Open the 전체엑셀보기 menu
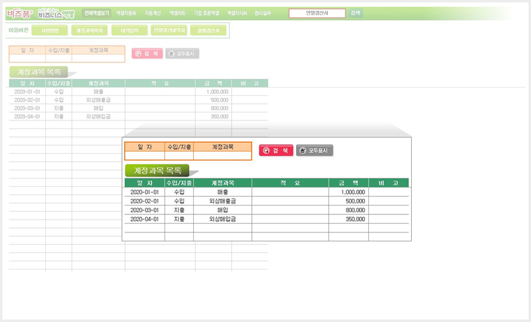Viewport: 531px width, 322px height. point(97,13)
